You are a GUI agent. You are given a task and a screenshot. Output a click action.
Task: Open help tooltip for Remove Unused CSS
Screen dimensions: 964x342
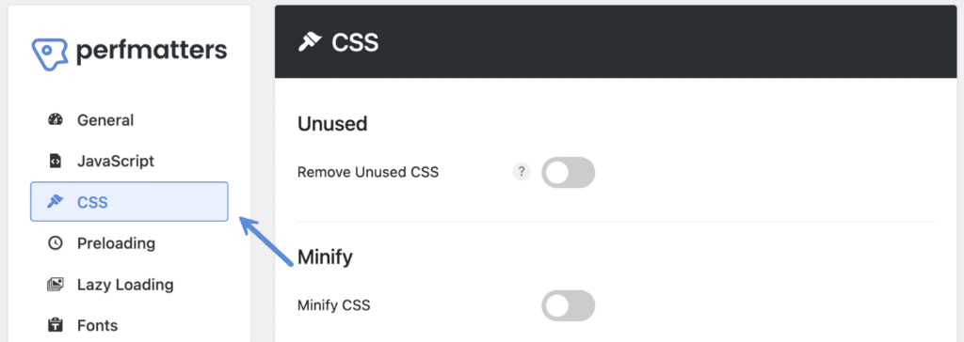coord(522,172)
